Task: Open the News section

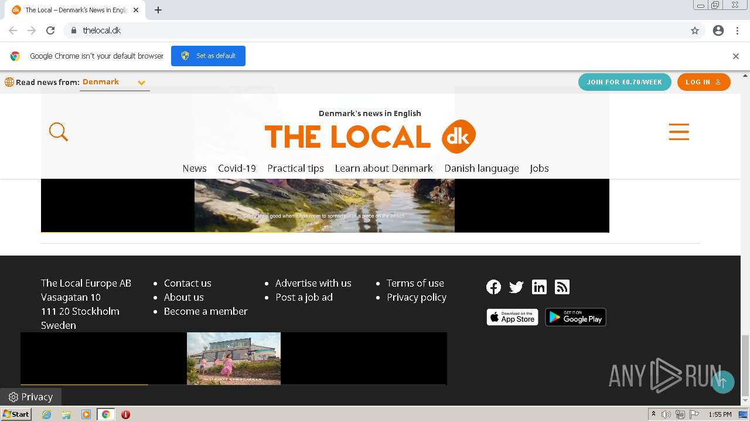Action: (195, 168)
